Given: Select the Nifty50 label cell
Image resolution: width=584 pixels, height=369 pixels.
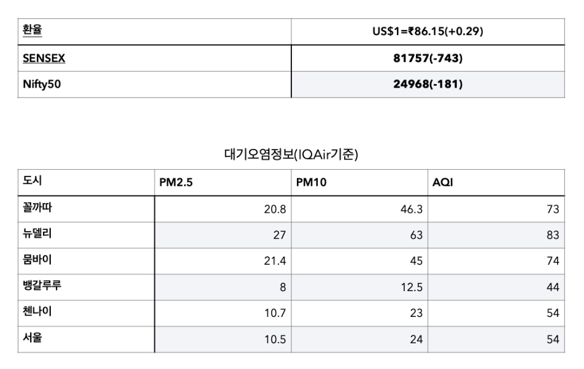Looking at the screenshot, I should [42, 84].
